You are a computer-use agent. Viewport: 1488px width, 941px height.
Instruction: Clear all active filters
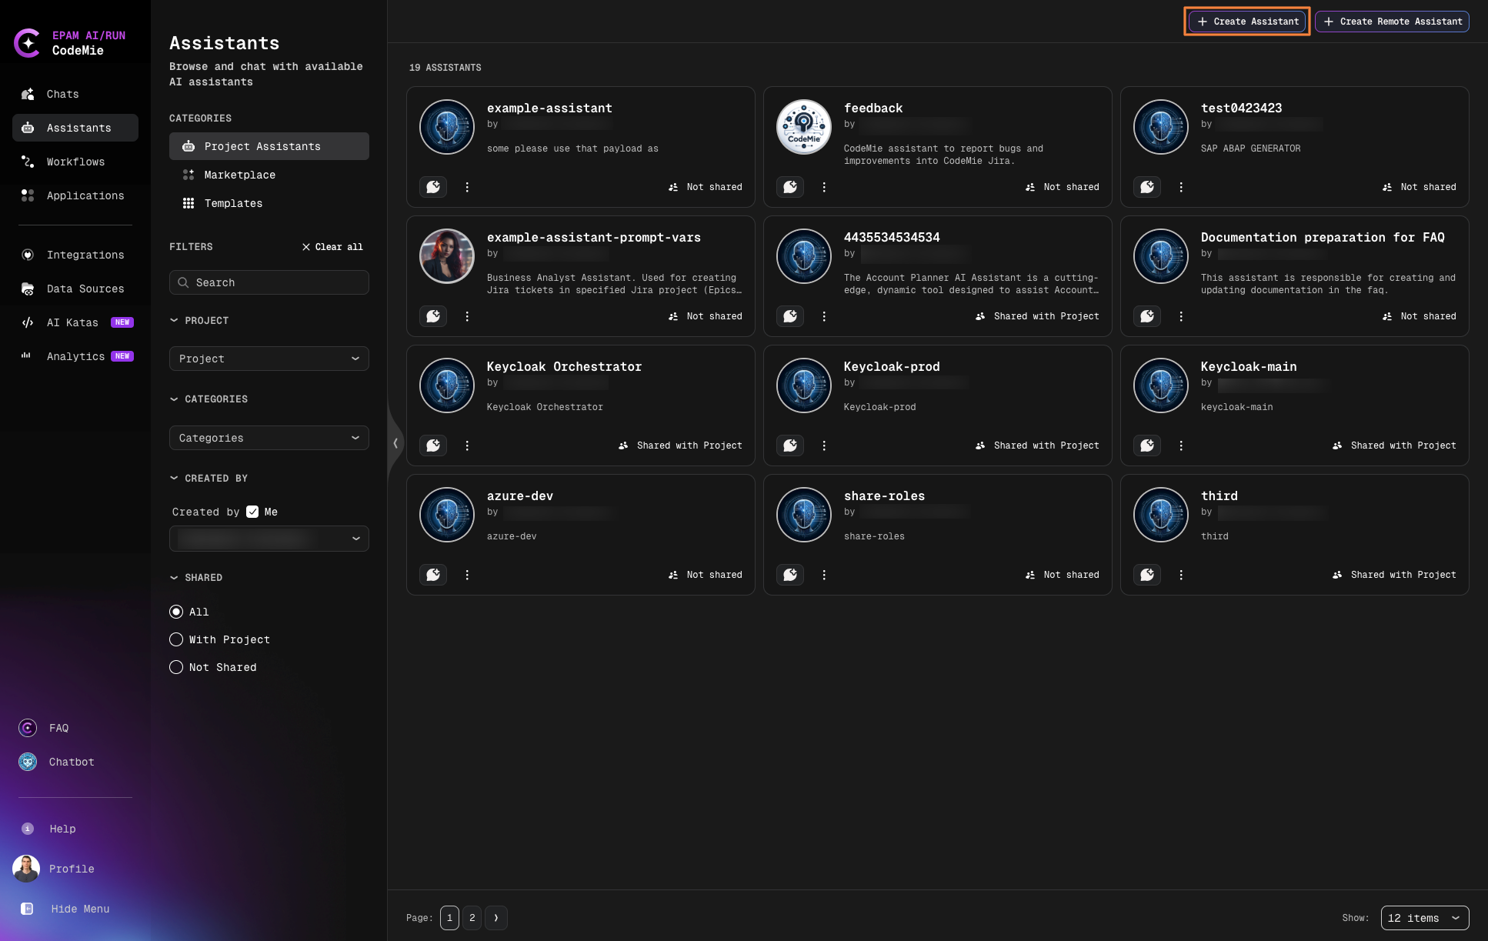click(332, 246)
